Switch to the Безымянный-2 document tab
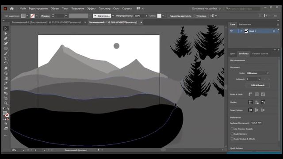This screenshot has height=159, width=283. point(46,23)
